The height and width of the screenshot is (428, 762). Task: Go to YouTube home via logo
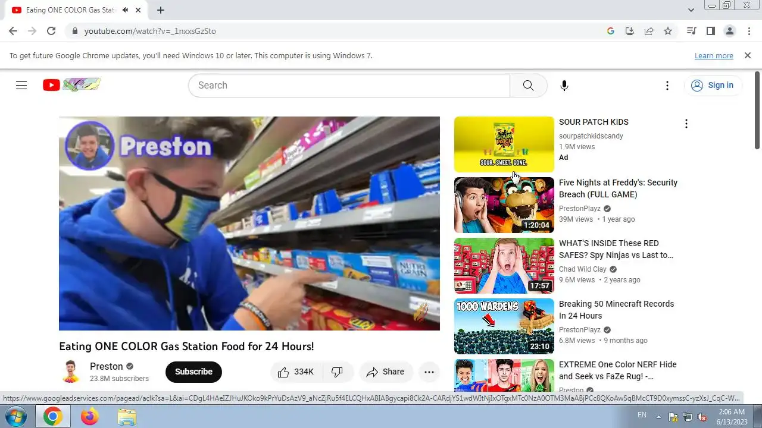[71, 85]
